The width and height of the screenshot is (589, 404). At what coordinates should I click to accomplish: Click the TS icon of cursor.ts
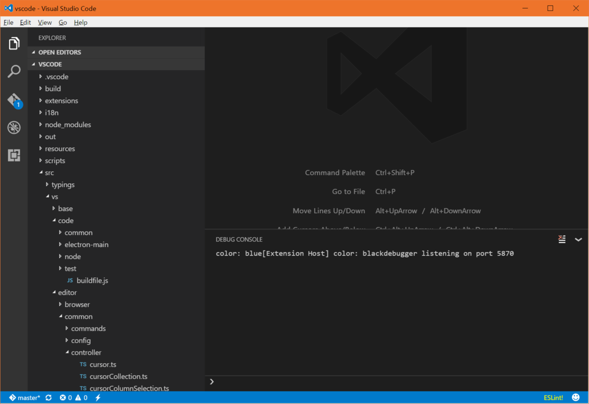coord(83,364)
